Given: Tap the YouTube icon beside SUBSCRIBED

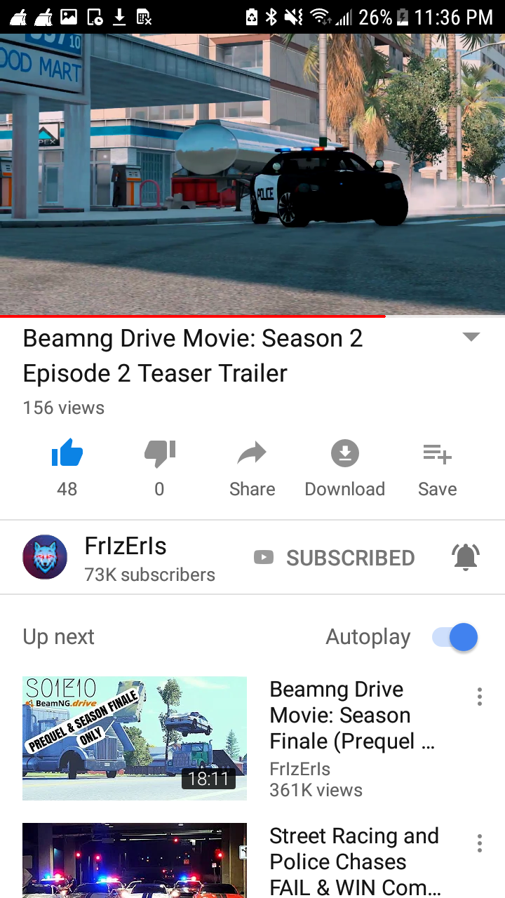Looking at the screenshot, I should pos(264,558).
